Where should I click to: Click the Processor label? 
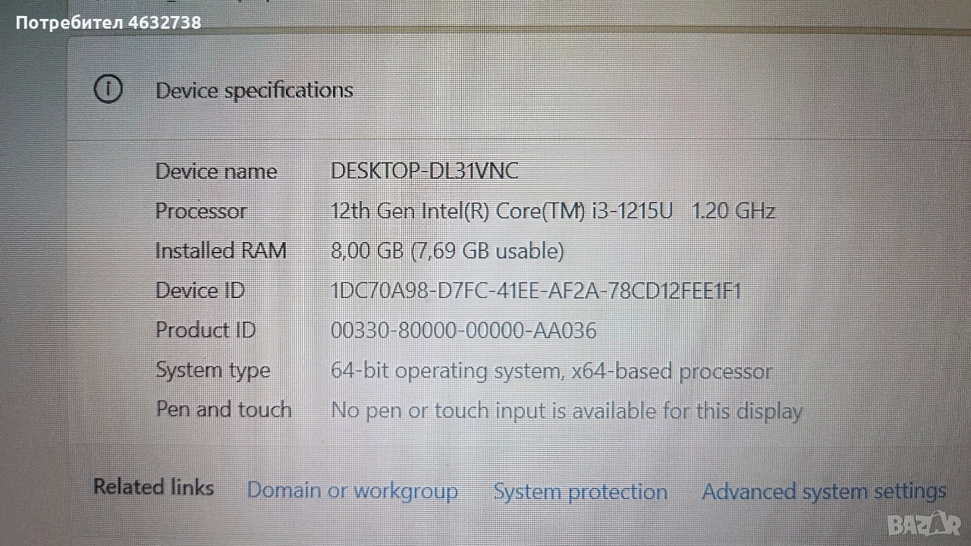[201, 211]
